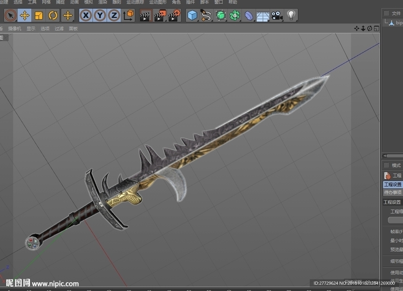This screenshot has width=403, height=291.
Task: Click the object manager horizontal scrollbar
Action: (x=393, y=156)
